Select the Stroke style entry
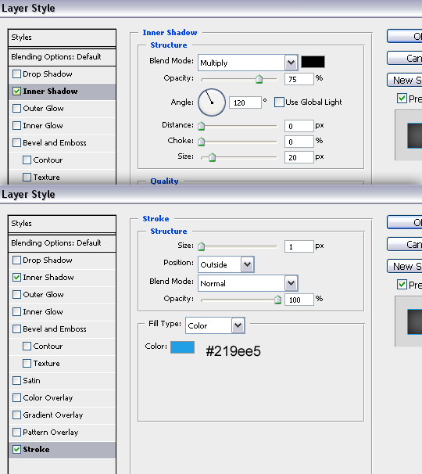The width and height of the screenshot is (422, 474). click(63, 450)
